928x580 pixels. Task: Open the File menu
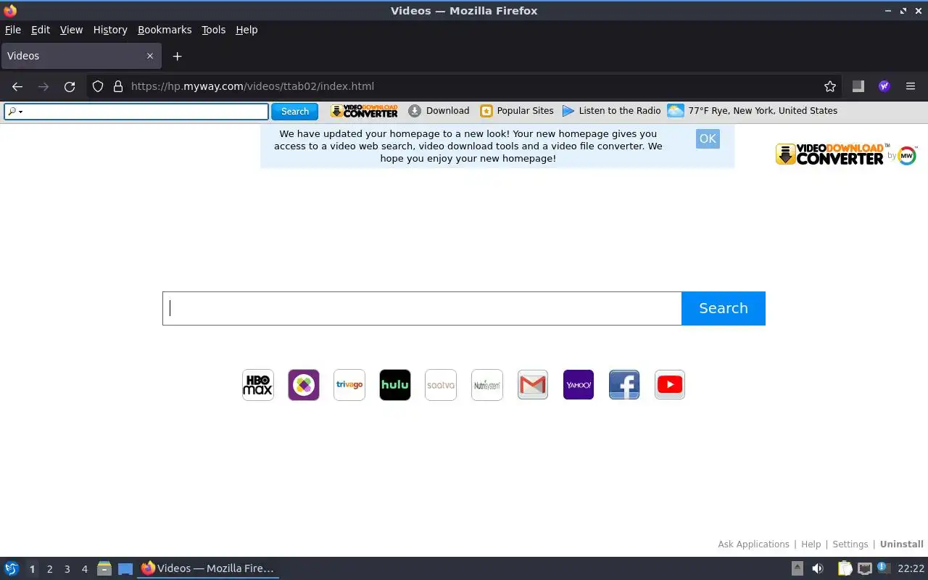13,30
